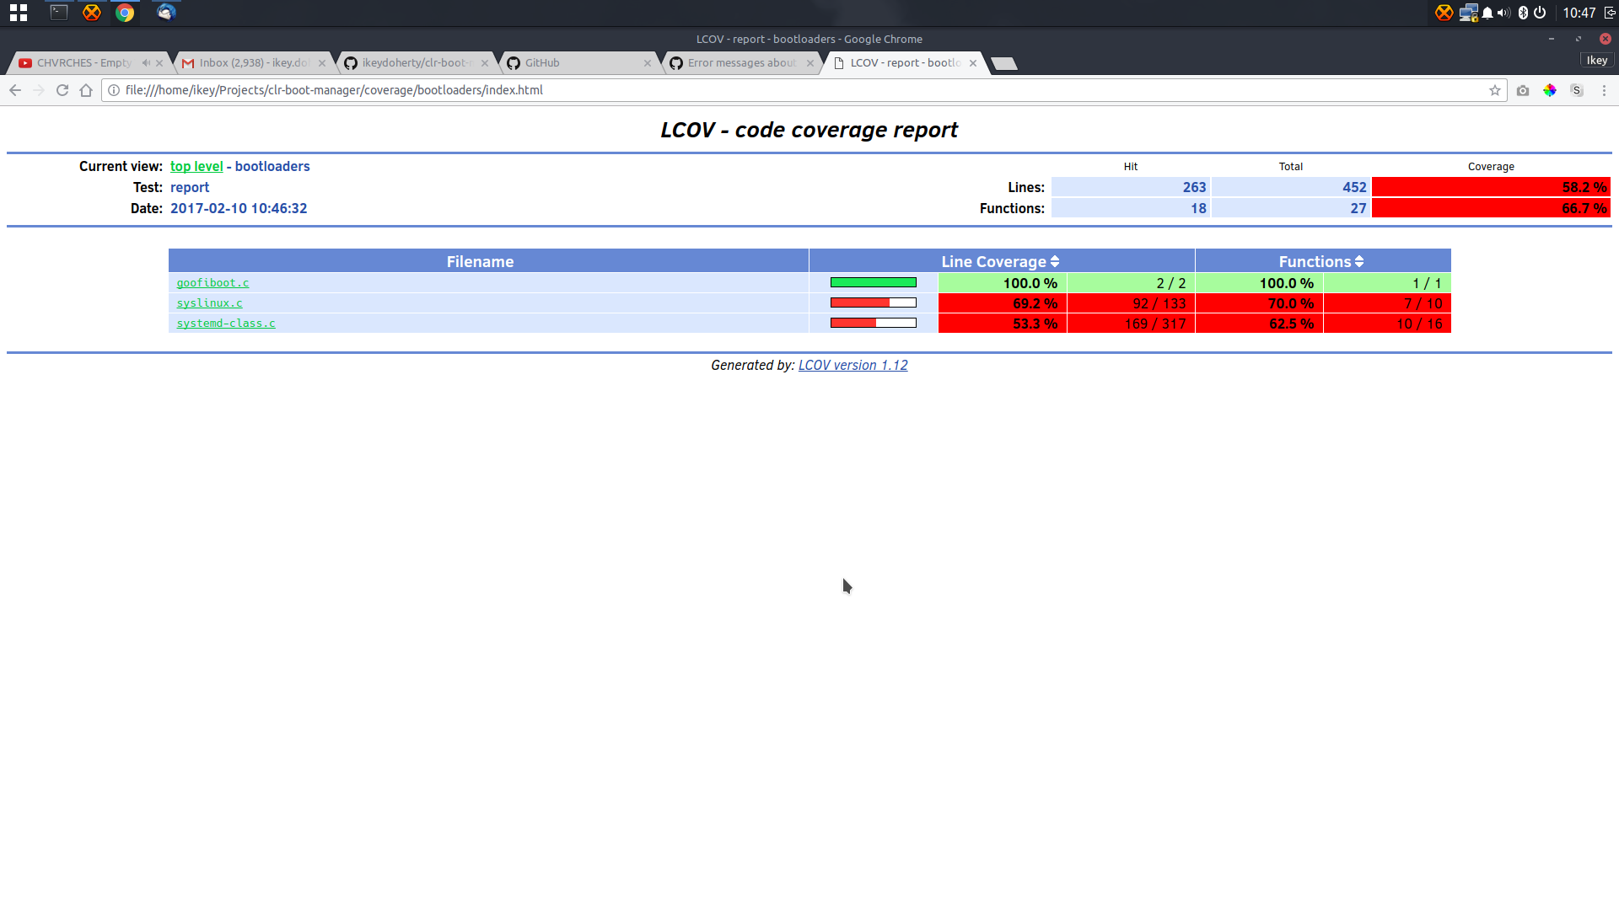Click the 263 lines hit value
The height and width of the screenshot is (910, 1619).
(1194, 187)
